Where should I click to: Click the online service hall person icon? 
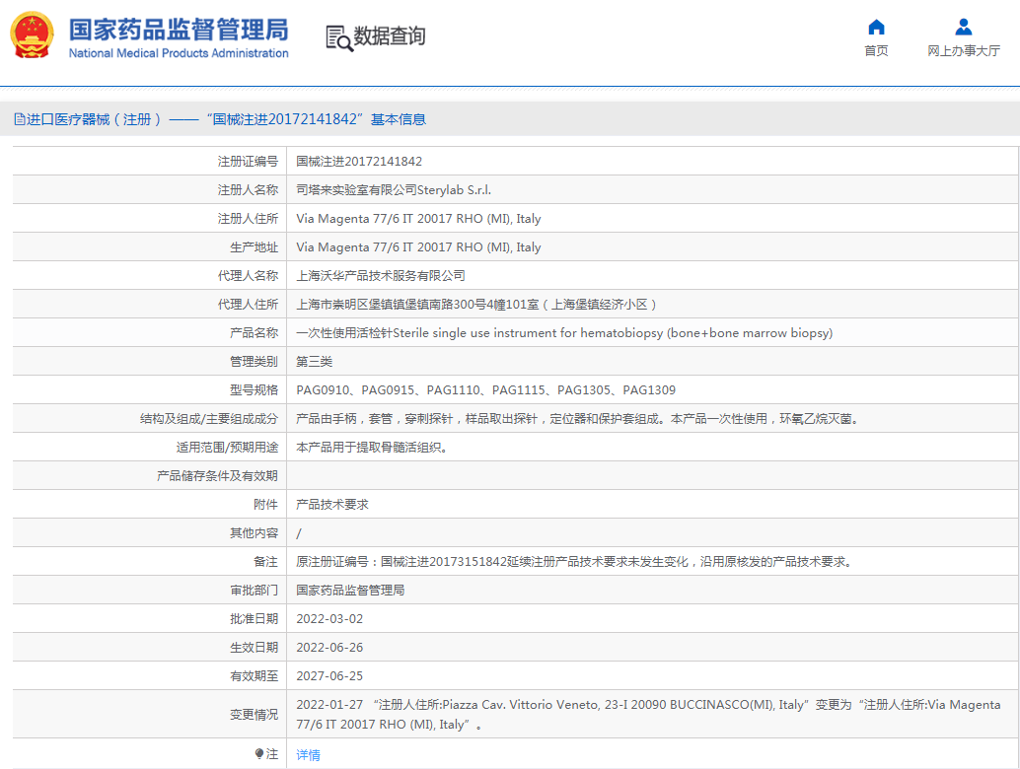[963, 27]
